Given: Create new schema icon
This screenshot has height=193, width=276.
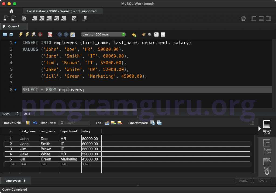Looking at the screenshot, I should 34,19.
